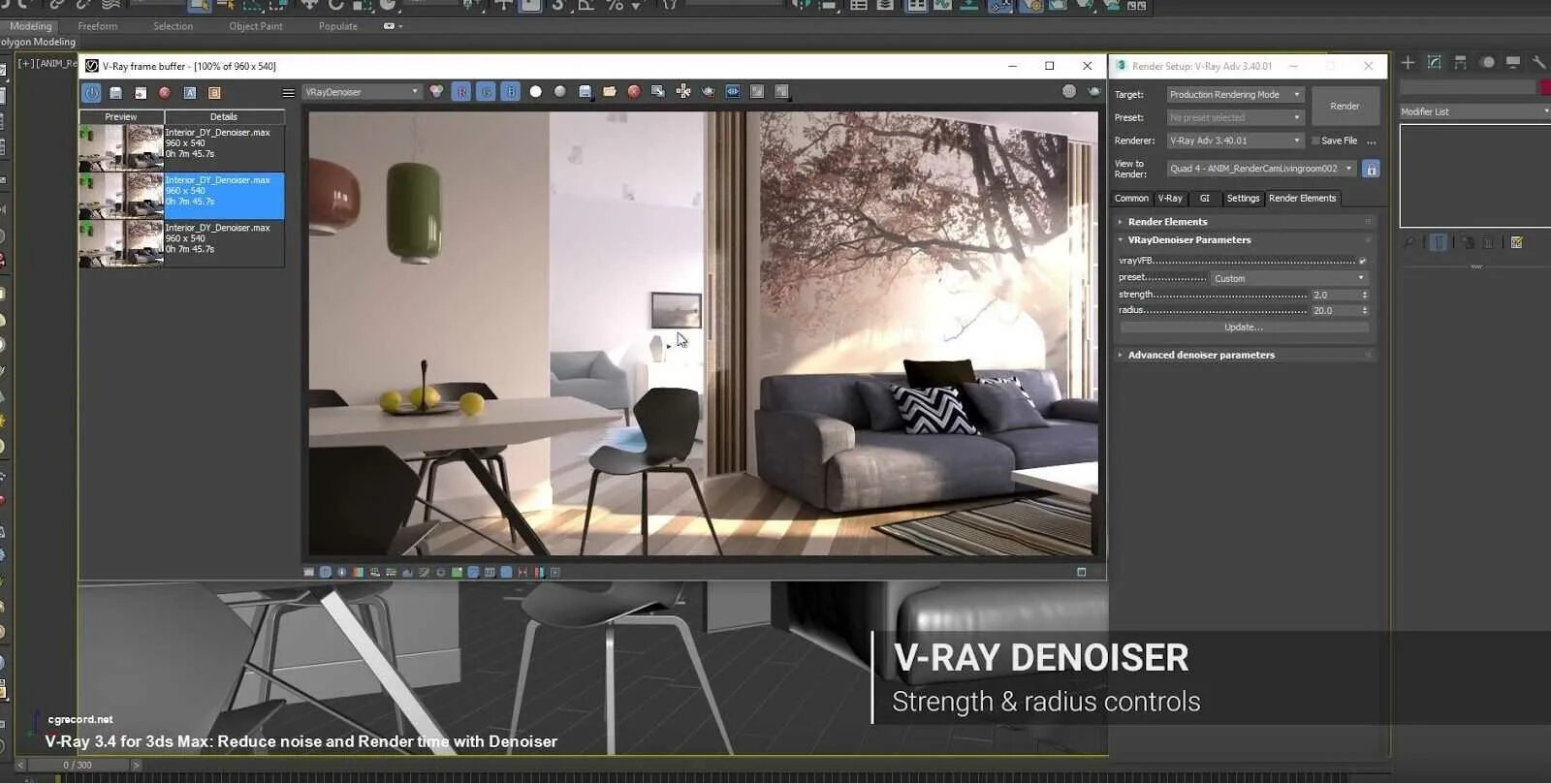Click Details column header in VFB history

pyautogui.click(x=224, y=116)
